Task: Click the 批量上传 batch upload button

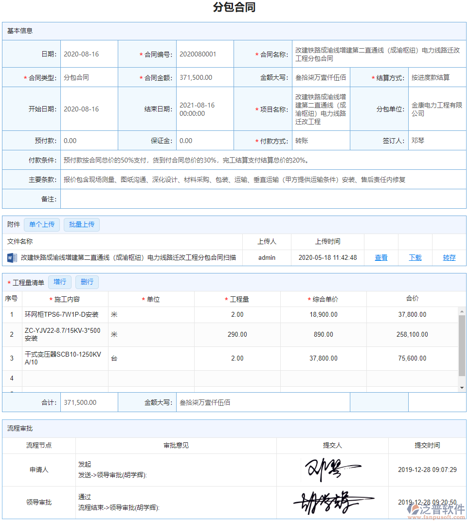Action: (81, 224)
